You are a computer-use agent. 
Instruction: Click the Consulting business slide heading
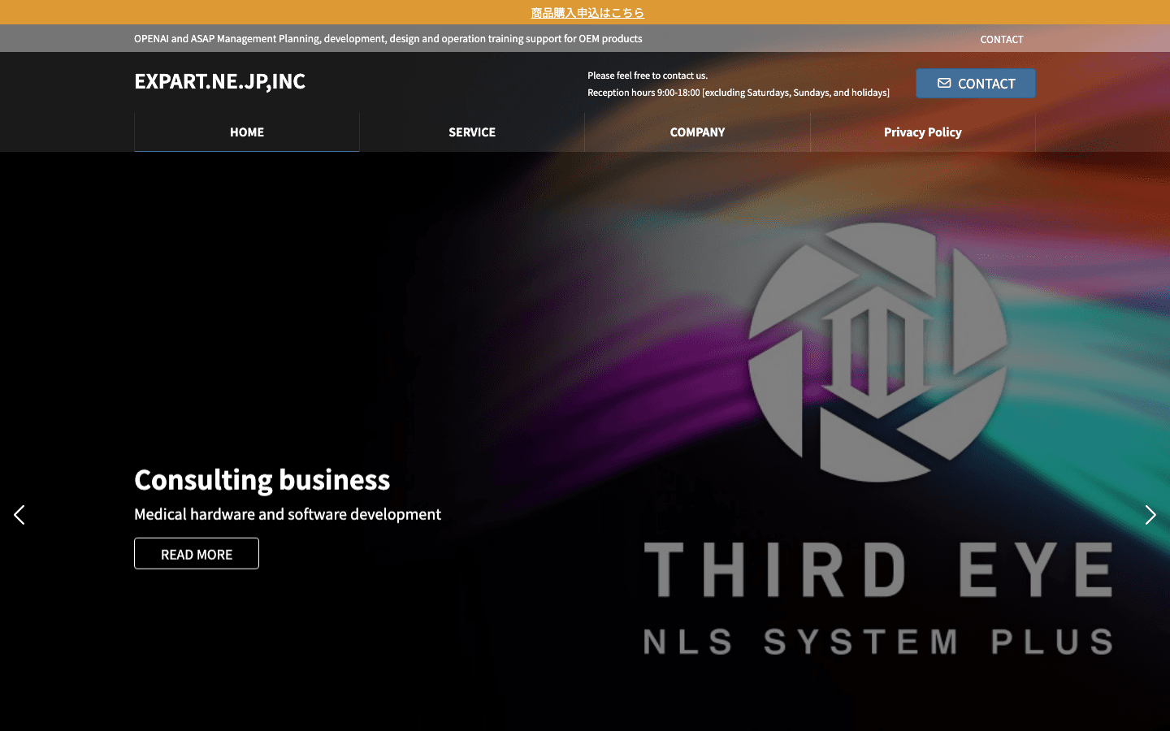point(262,479)
